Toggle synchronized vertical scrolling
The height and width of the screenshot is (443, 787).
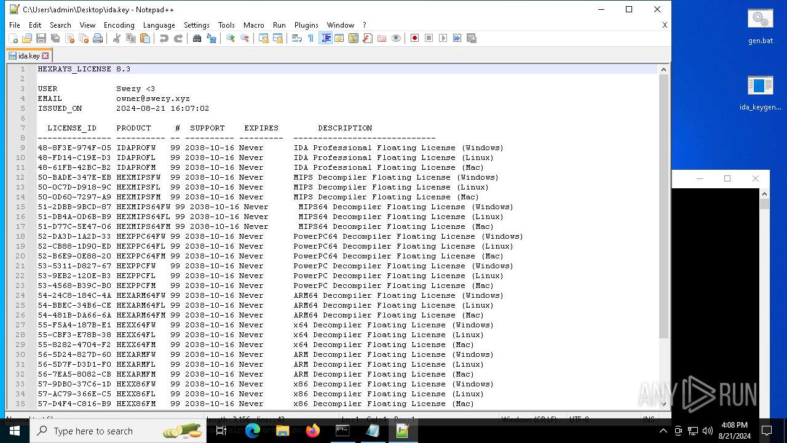[x=264, y=38]
